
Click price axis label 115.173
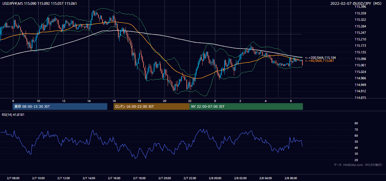pos(360,46)
